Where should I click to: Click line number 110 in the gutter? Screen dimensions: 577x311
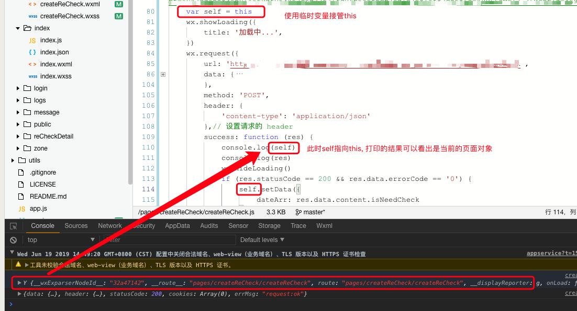tap(148, 147)
